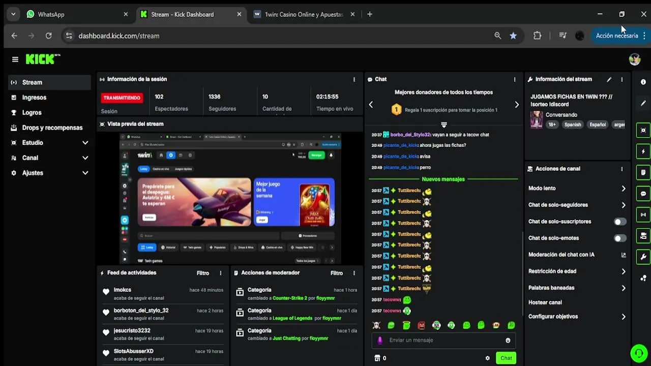Screen dimensions: 651x366
Task: Click the camera icon in the right sidebar
Action: (x=643, y=236)
